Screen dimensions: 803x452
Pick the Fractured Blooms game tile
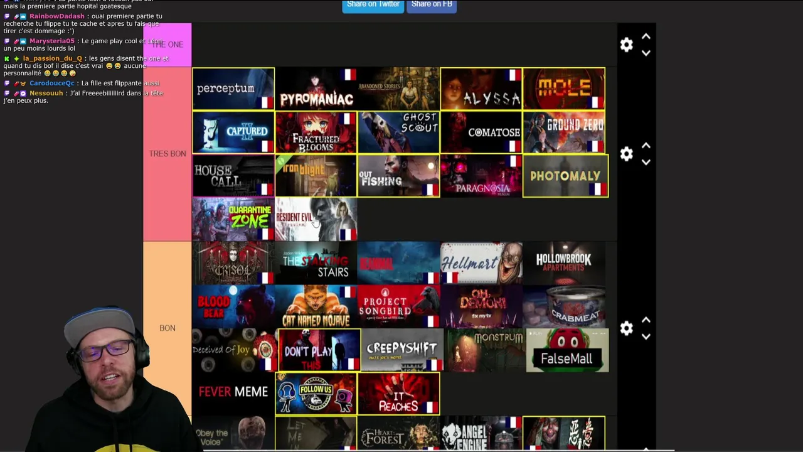[x=316, y=132]
